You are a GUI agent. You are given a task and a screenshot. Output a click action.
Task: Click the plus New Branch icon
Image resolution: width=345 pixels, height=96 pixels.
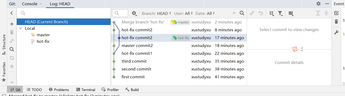coord(12,24)
